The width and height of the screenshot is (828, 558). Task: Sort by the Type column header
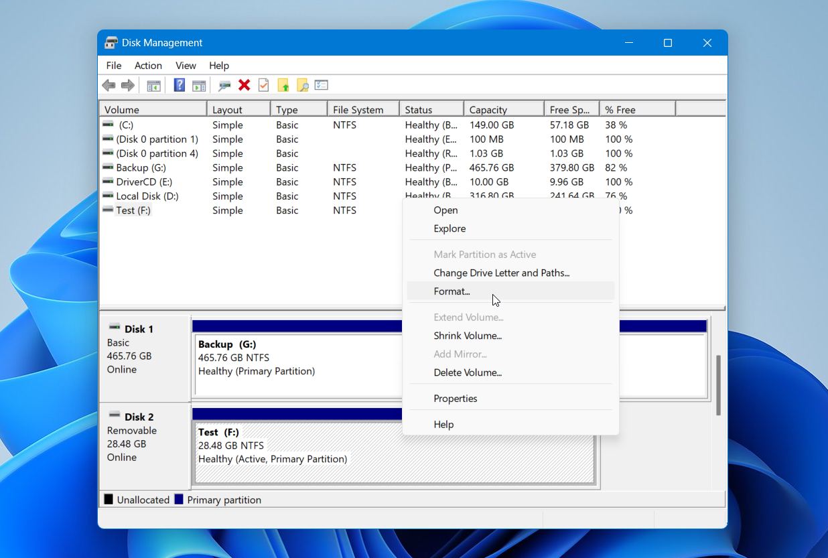pyautogui.click(x=299, y=109)
